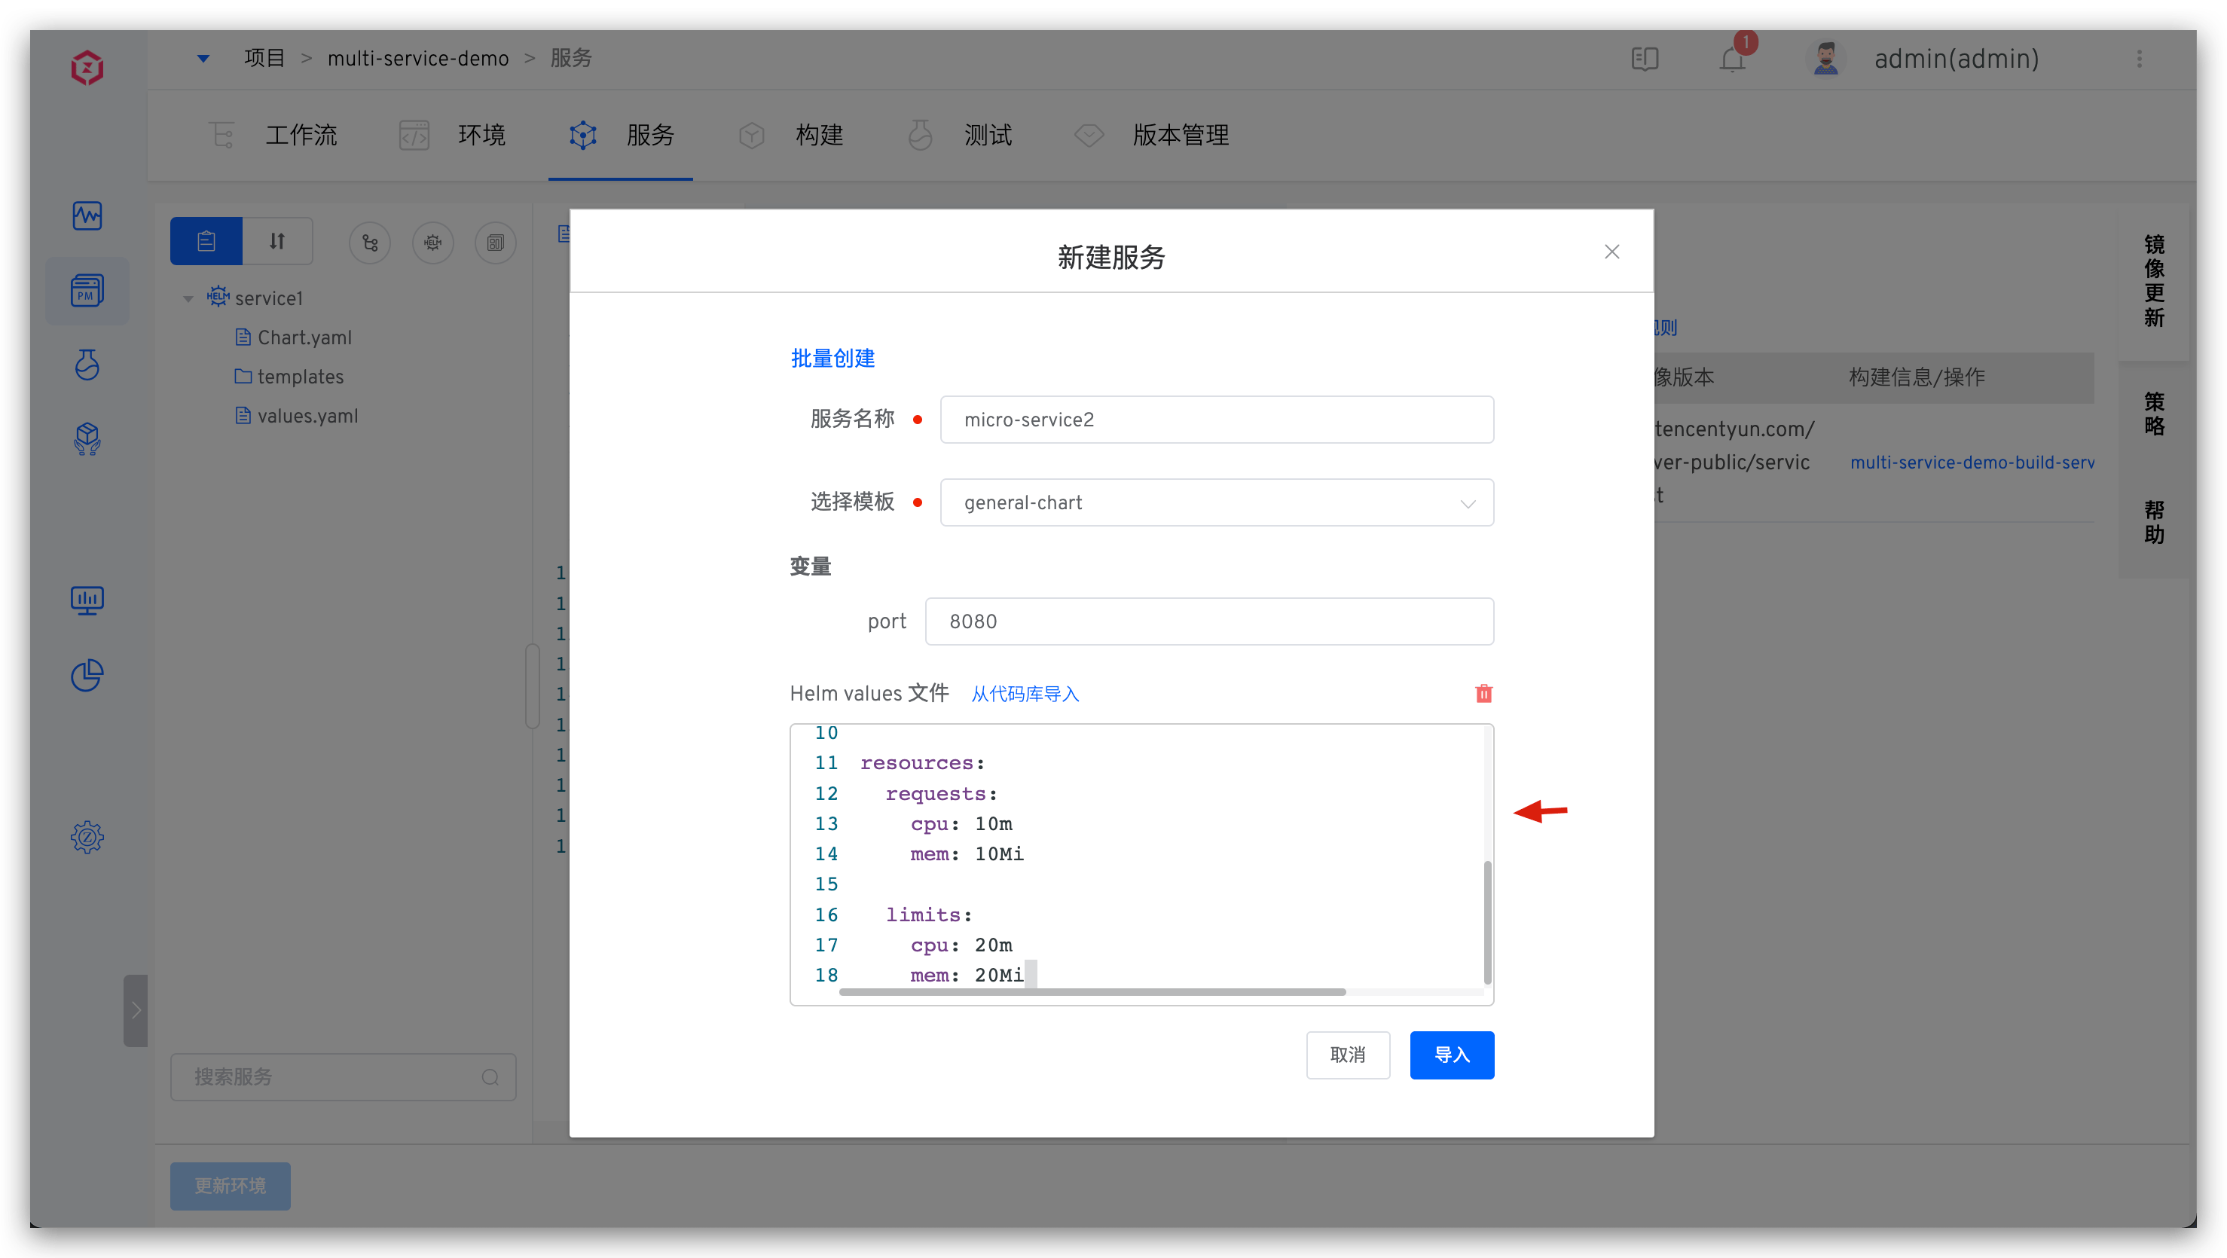Toggle the card view circle button
Image resolution: width=2227 pixels, height=1258 pixels.
tap(496, 243)
